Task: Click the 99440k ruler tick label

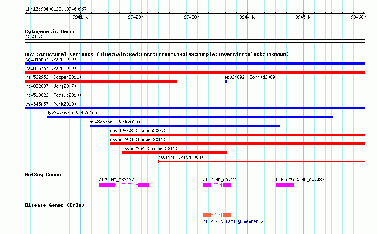Action: [x=247, y=17]
